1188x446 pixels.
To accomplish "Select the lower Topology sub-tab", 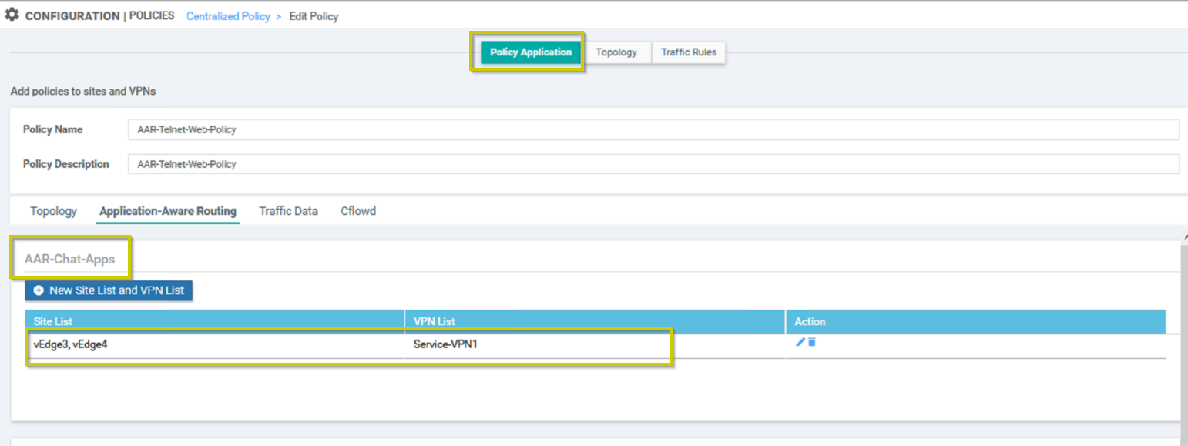I will (53, 211).
